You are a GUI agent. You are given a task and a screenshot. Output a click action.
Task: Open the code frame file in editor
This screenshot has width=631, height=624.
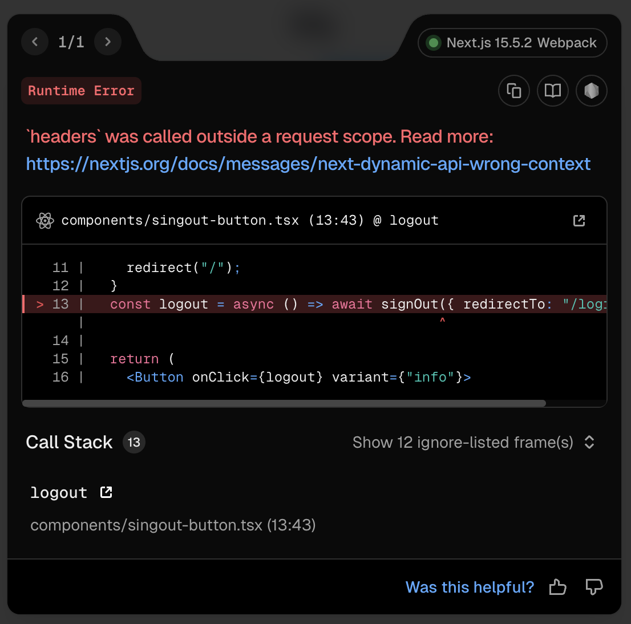pos(579,221)
